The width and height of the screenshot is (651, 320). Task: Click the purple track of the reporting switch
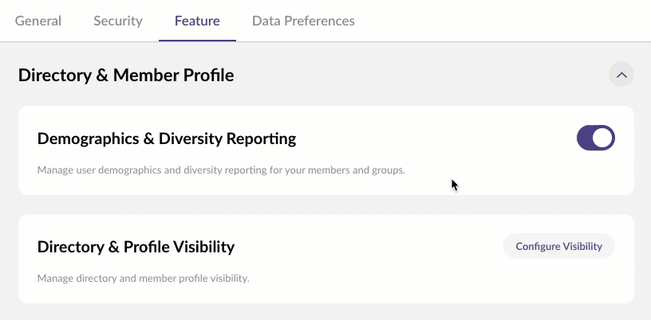click(x=586, y=138)
